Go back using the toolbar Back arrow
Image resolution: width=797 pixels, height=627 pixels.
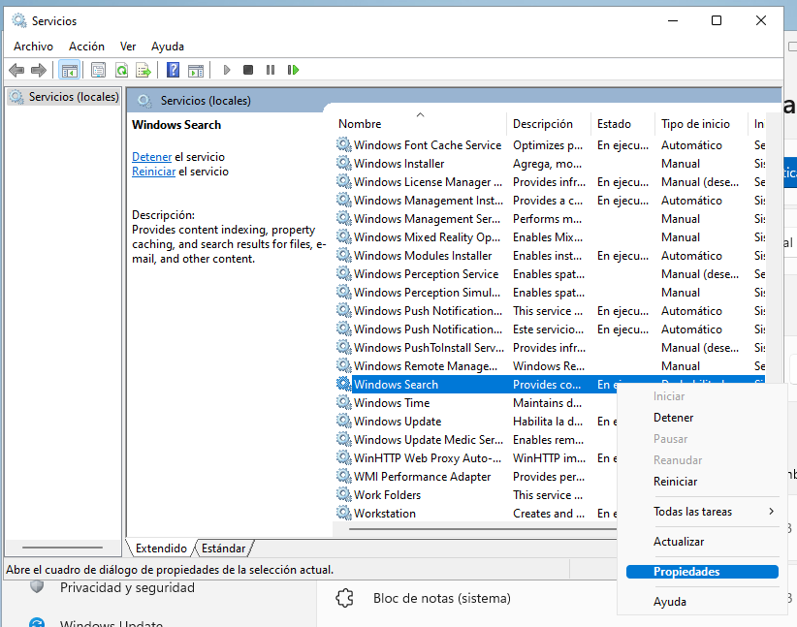click(x=16, y=70)
